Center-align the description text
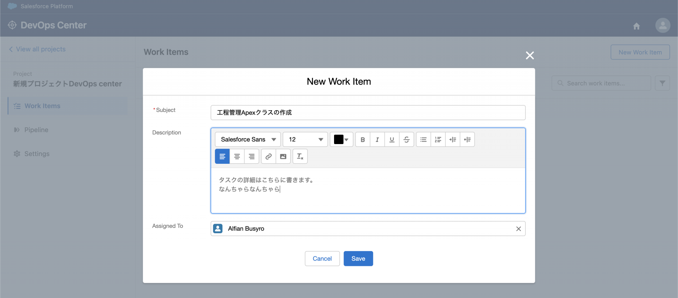This screenshot has width=678, height=298. (x=237, y=156)
